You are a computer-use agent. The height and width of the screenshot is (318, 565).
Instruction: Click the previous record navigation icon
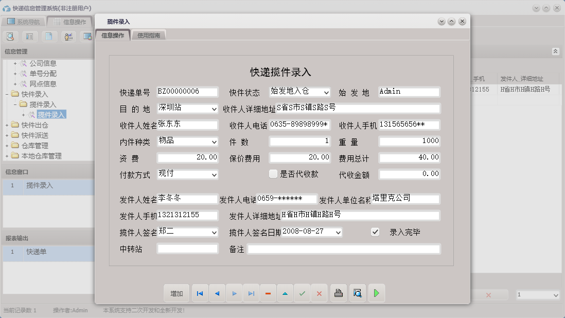tap(217, 293)
